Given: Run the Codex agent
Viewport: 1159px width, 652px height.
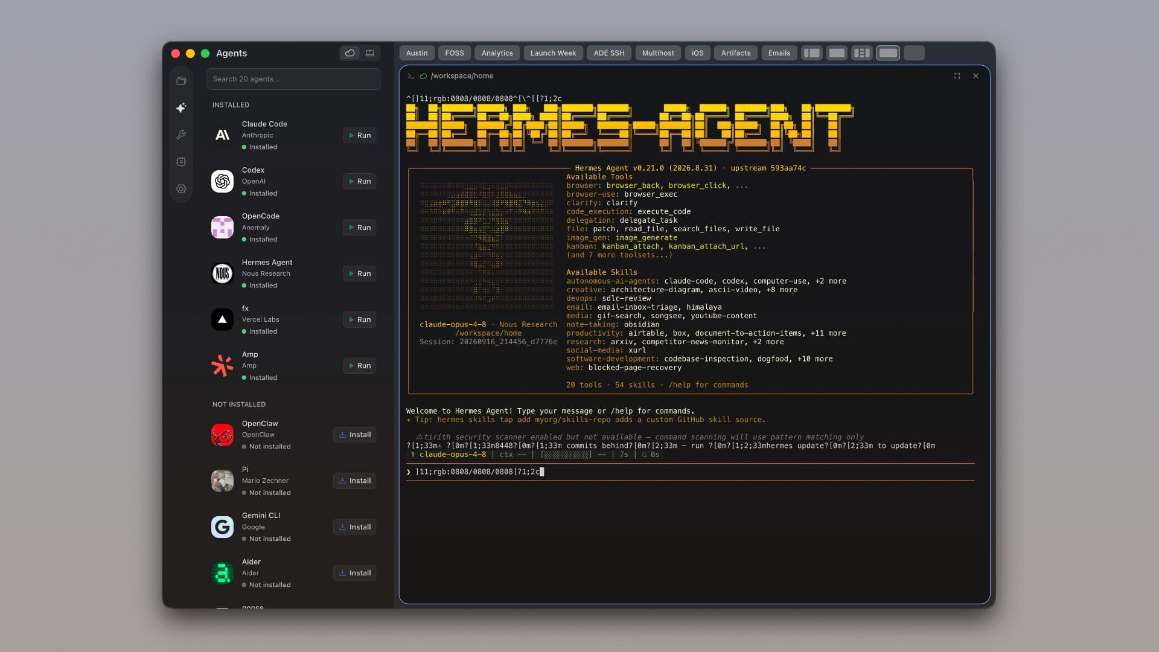Looking at the screenshot, I should click(x=359, y=181).
